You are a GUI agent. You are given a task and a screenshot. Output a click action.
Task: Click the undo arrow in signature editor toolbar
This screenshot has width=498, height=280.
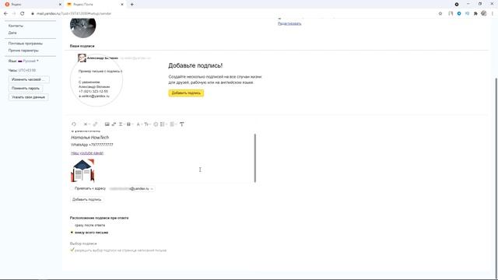point(74,124)
